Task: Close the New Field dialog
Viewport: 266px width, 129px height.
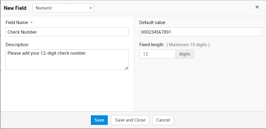Action: click(257, 7)
